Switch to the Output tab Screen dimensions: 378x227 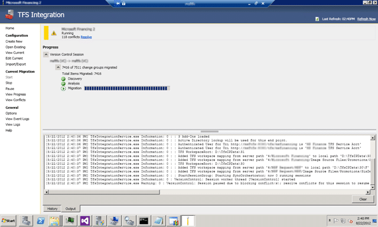tap(70, 209)
